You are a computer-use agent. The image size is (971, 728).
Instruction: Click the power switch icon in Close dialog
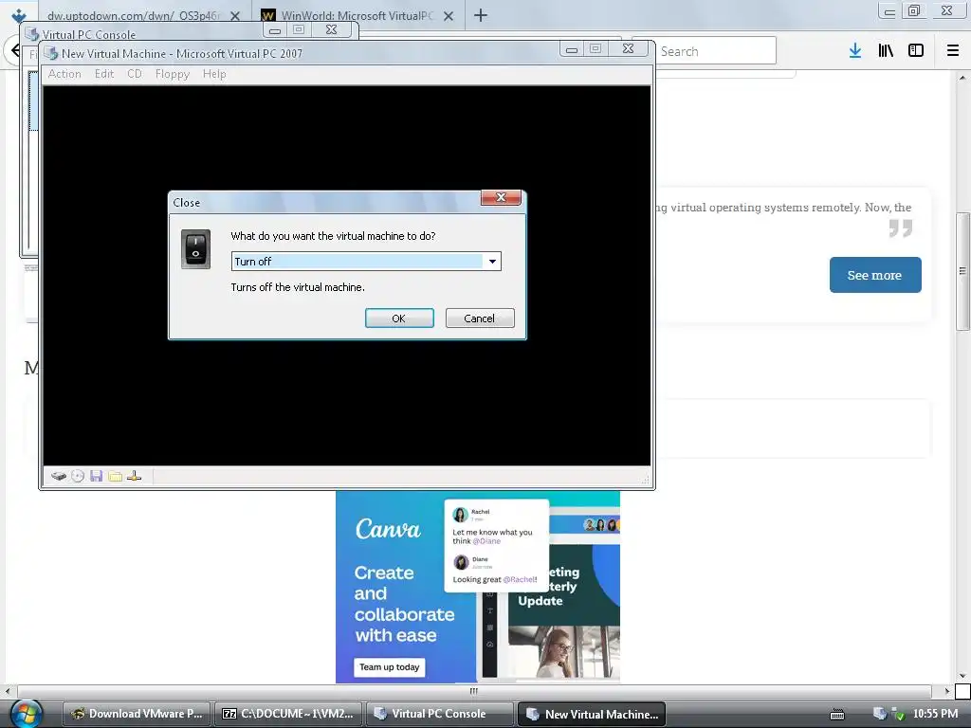tap(195, 249)
